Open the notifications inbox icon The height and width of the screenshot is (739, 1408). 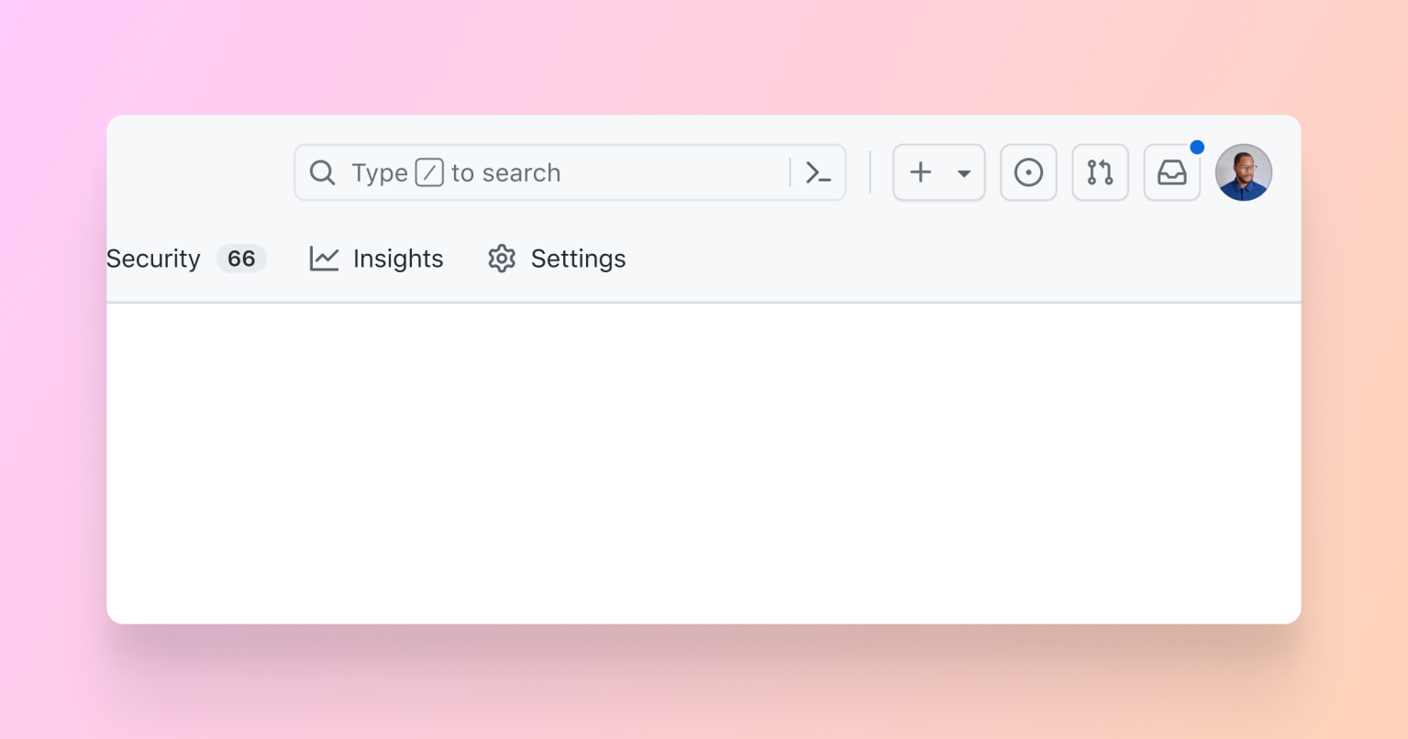point(1171,172)
